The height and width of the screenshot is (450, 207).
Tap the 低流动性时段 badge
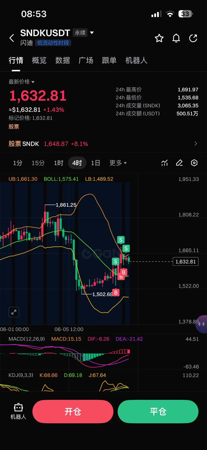point(53,43)
